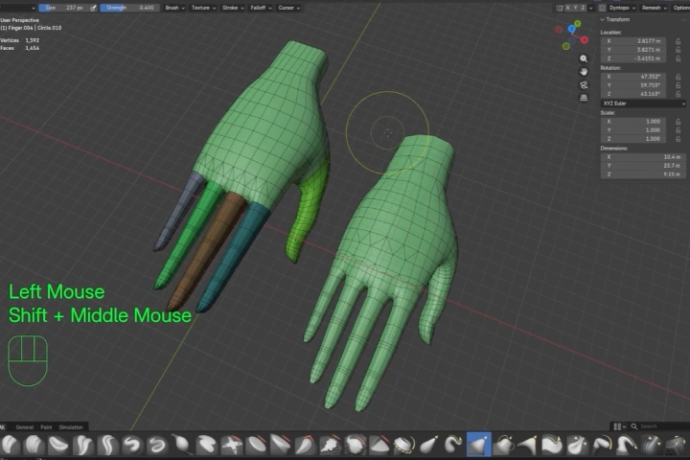Open brush selector dropdown left of Size

click(18, 8)
